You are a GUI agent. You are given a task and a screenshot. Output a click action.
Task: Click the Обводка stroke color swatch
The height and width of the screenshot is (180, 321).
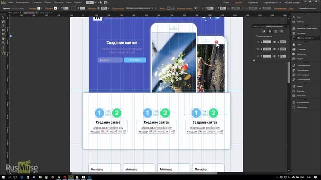coord(55,8)
